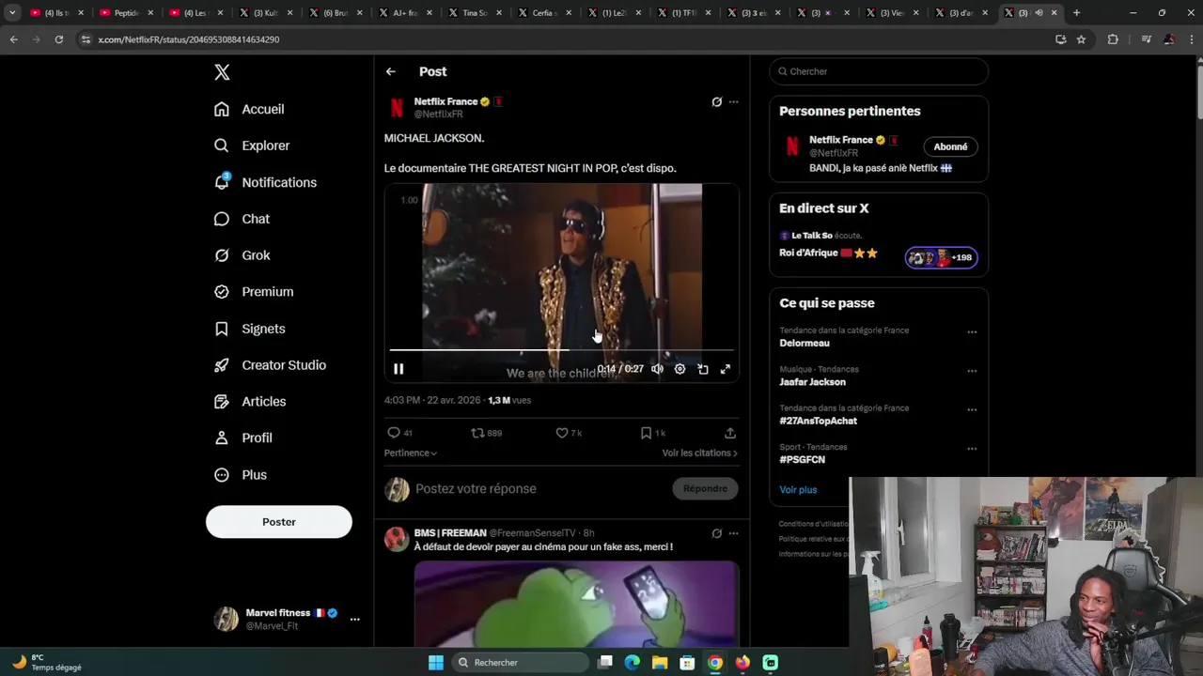Open Marvel fitness account switcher menu
The width and height of the screenshot is (1203, 676).
tap(287, 619)
